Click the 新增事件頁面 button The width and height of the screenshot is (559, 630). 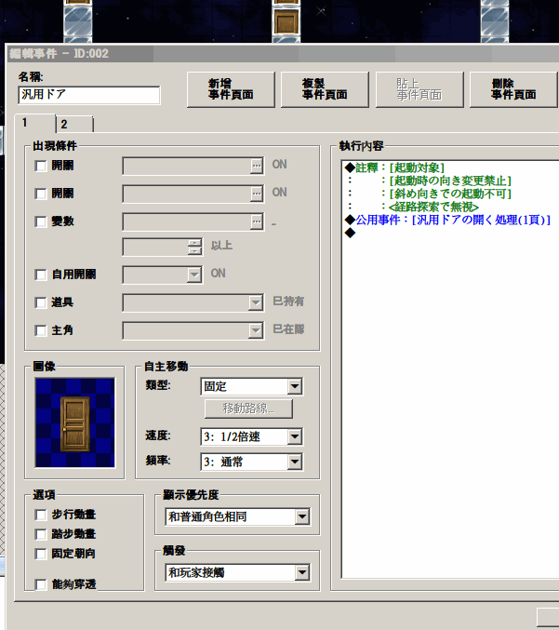click(231, 89)
